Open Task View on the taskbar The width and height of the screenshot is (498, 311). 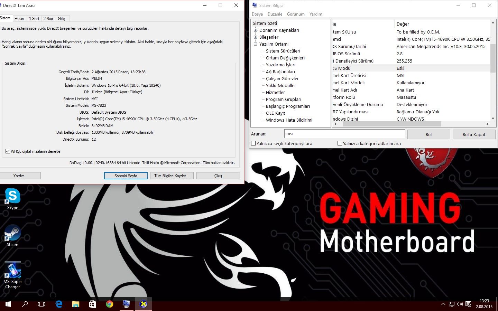pos(41,304)
